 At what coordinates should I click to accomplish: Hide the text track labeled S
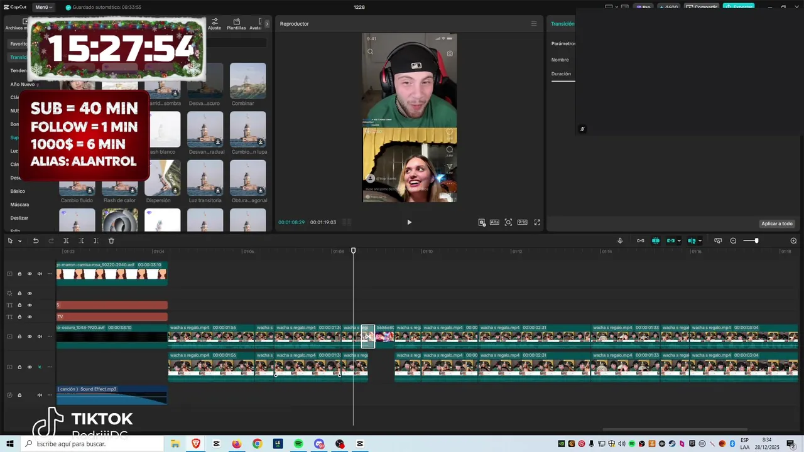pyautogui.click(x=30, y=305)
